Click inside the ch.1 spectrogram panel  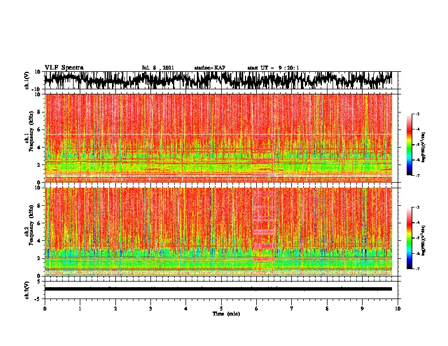[x=218, y=138]
